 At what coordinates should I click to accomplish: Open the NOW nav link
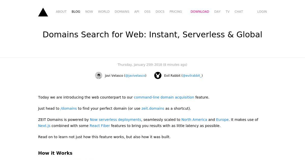point(89,12)
